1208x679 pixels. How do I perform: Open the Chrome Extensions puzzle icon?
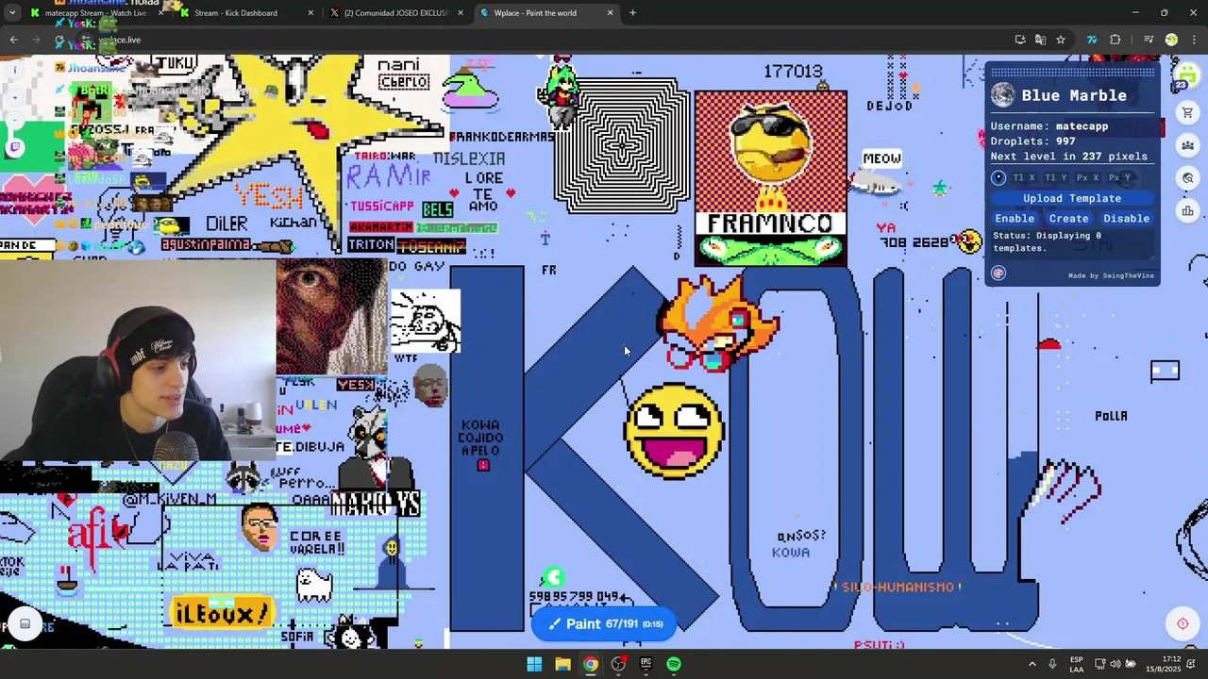(x=1116, y=40)
